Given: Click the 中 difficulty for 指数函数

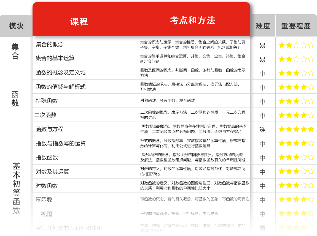Looking at the screenshot, I should (262, 158).
